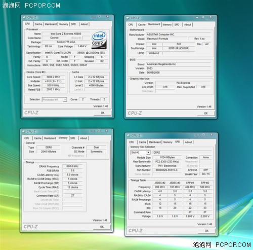The width and height of the screenshot is (253, 250).
Task: Switch to Cache tab in CPU window
Action: (38, 24)
